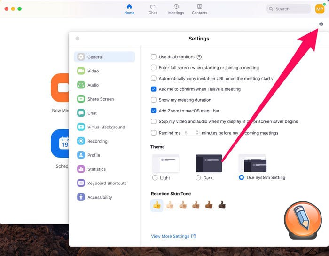
Task: Select the Light theme radio button
Action: tap(155, 178)
